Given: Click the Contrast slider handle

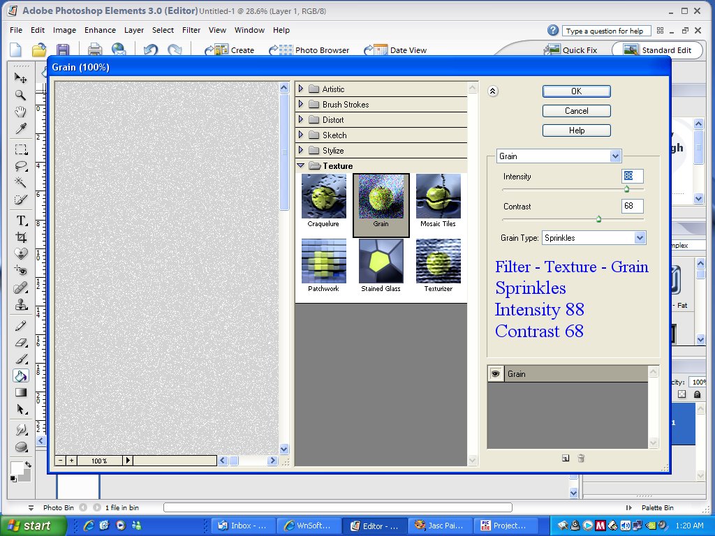Looking at the screenshot, I should tap(598, 219).
